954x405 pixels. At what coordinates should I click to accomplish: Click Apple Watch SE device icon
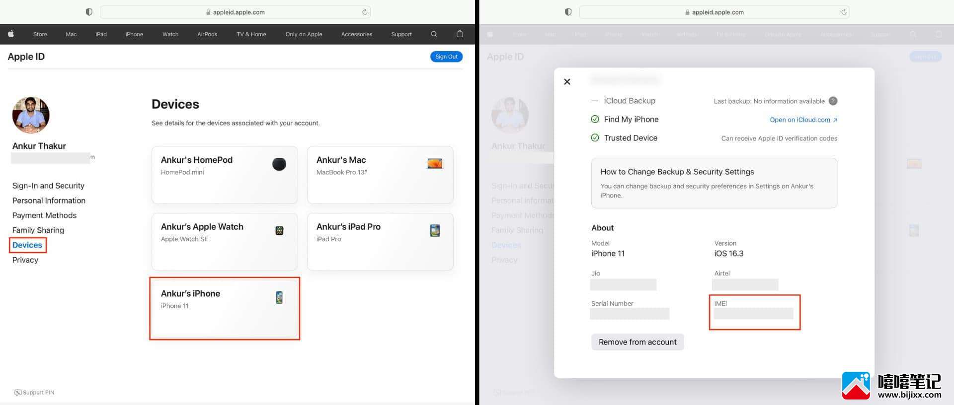coord(279,230)
